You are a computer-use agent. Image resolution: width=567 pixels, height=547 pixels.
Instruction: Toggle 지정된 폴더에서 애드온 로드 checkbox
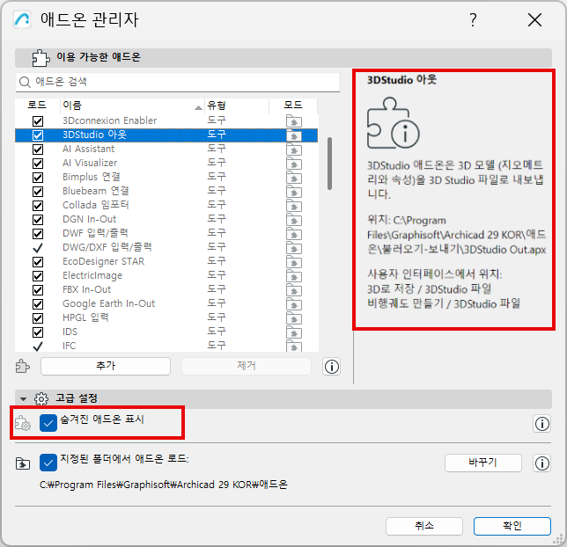[x=48, y=463]
